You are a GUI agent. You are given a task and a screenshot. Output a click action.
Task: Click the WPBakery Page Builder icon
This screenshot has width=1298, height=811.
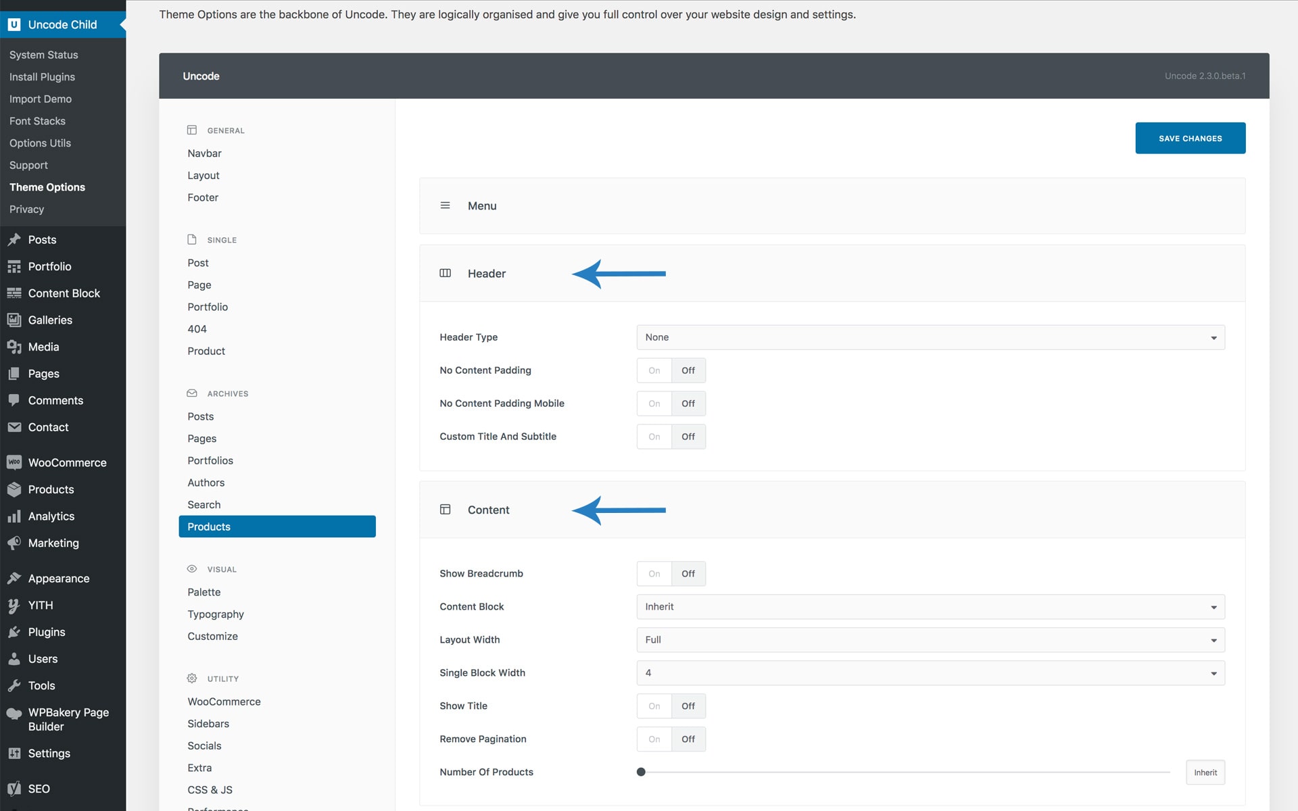click(14, 714)
